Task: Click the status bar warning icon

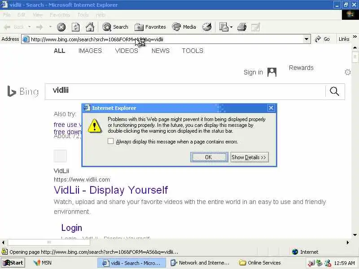Action: pos(4,252)
